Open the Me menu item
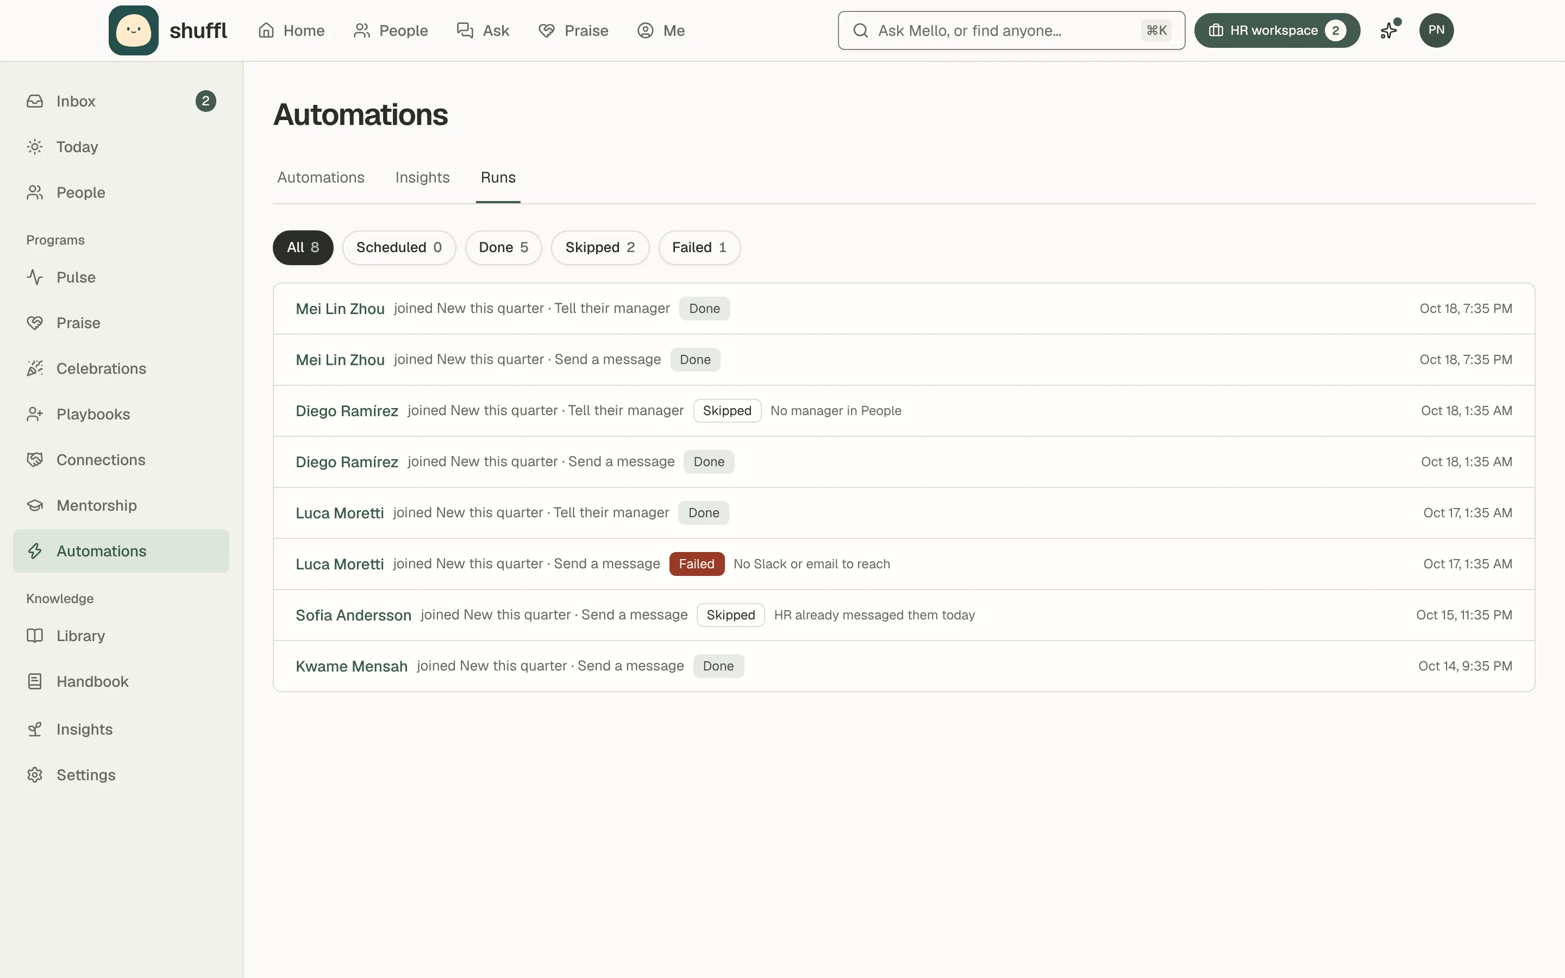Image resolution: width=1565 pixels, height=978 pixels. point(661,30)
